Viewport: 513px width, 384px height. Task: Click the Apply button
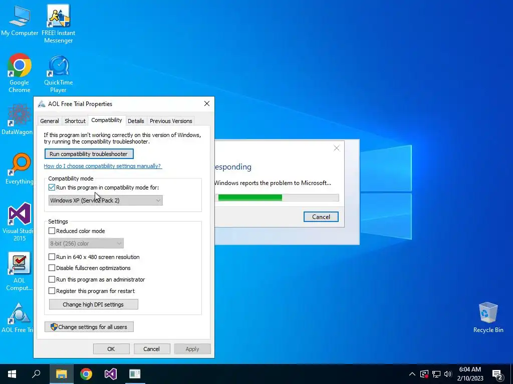pyautogui.click(x=192, y=348)
